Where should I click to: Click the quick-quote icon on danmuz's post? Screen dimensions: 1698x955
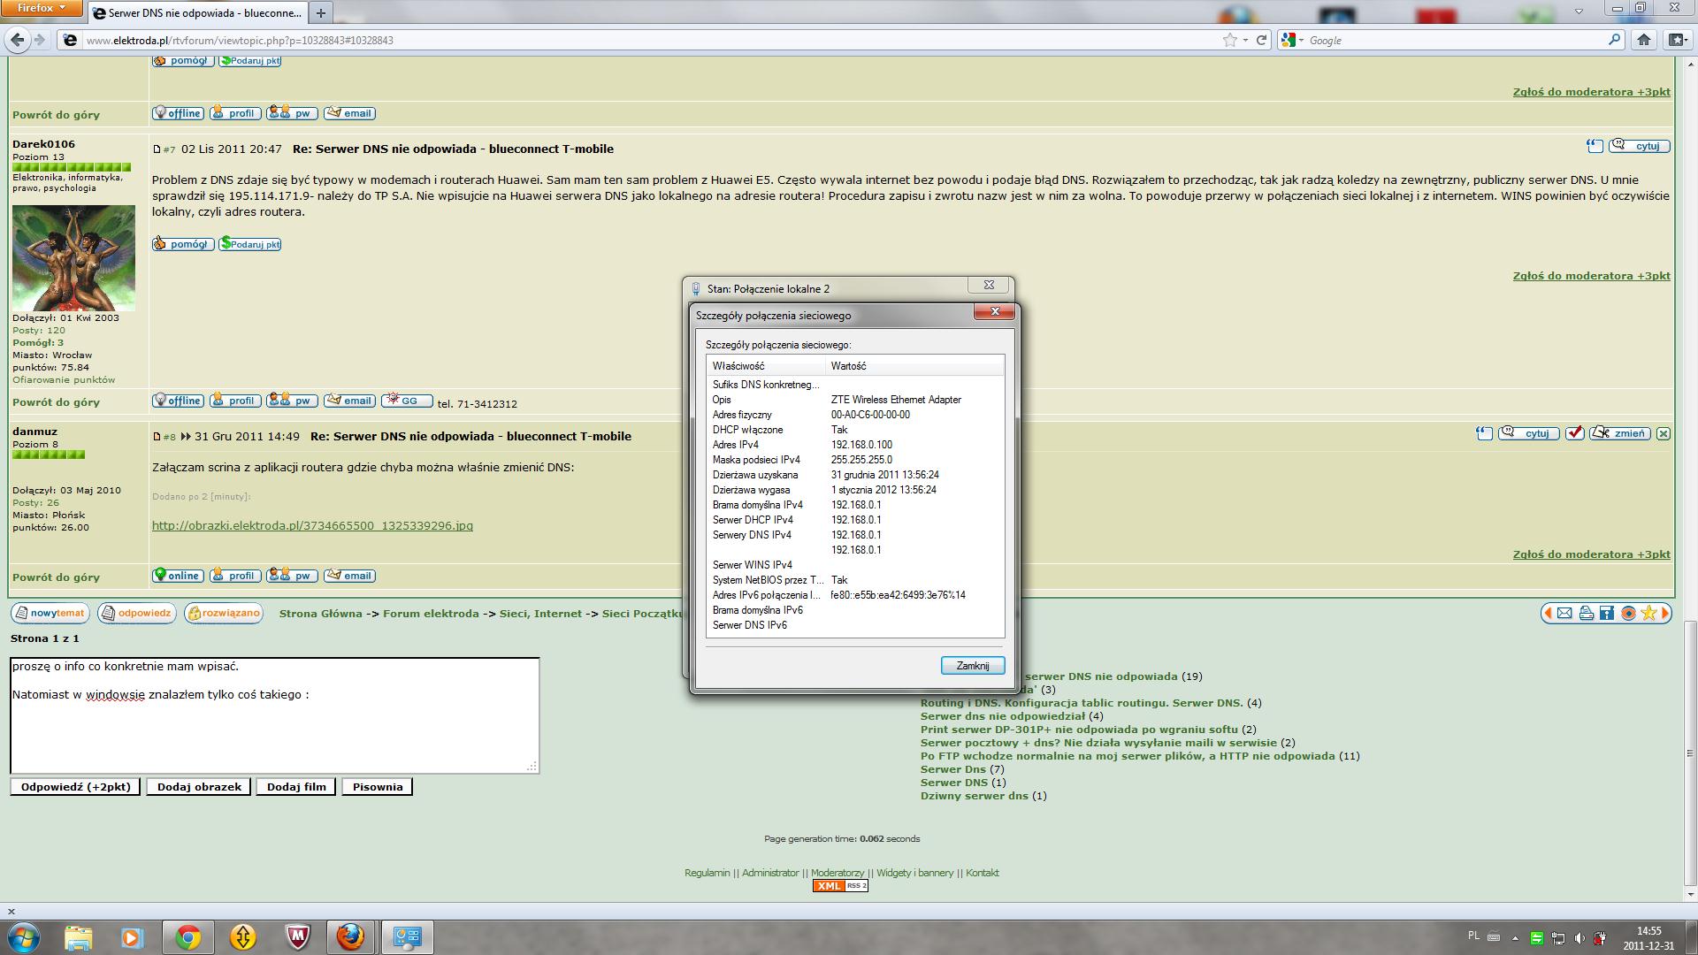[x=1485, y=433]
